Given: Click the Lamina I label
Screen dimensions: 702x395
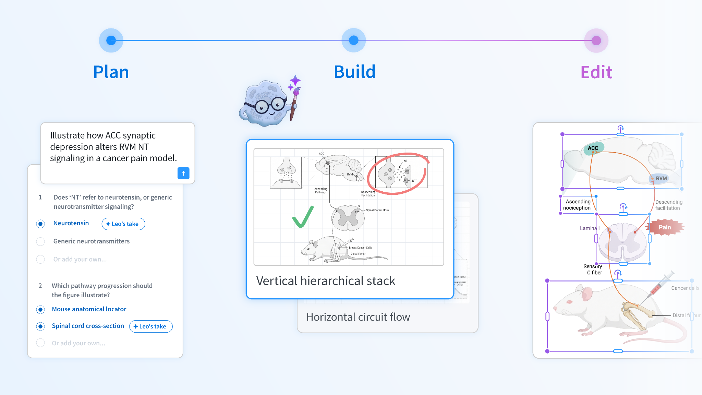Looking at the screenshot, I should (x=590, y=228).
